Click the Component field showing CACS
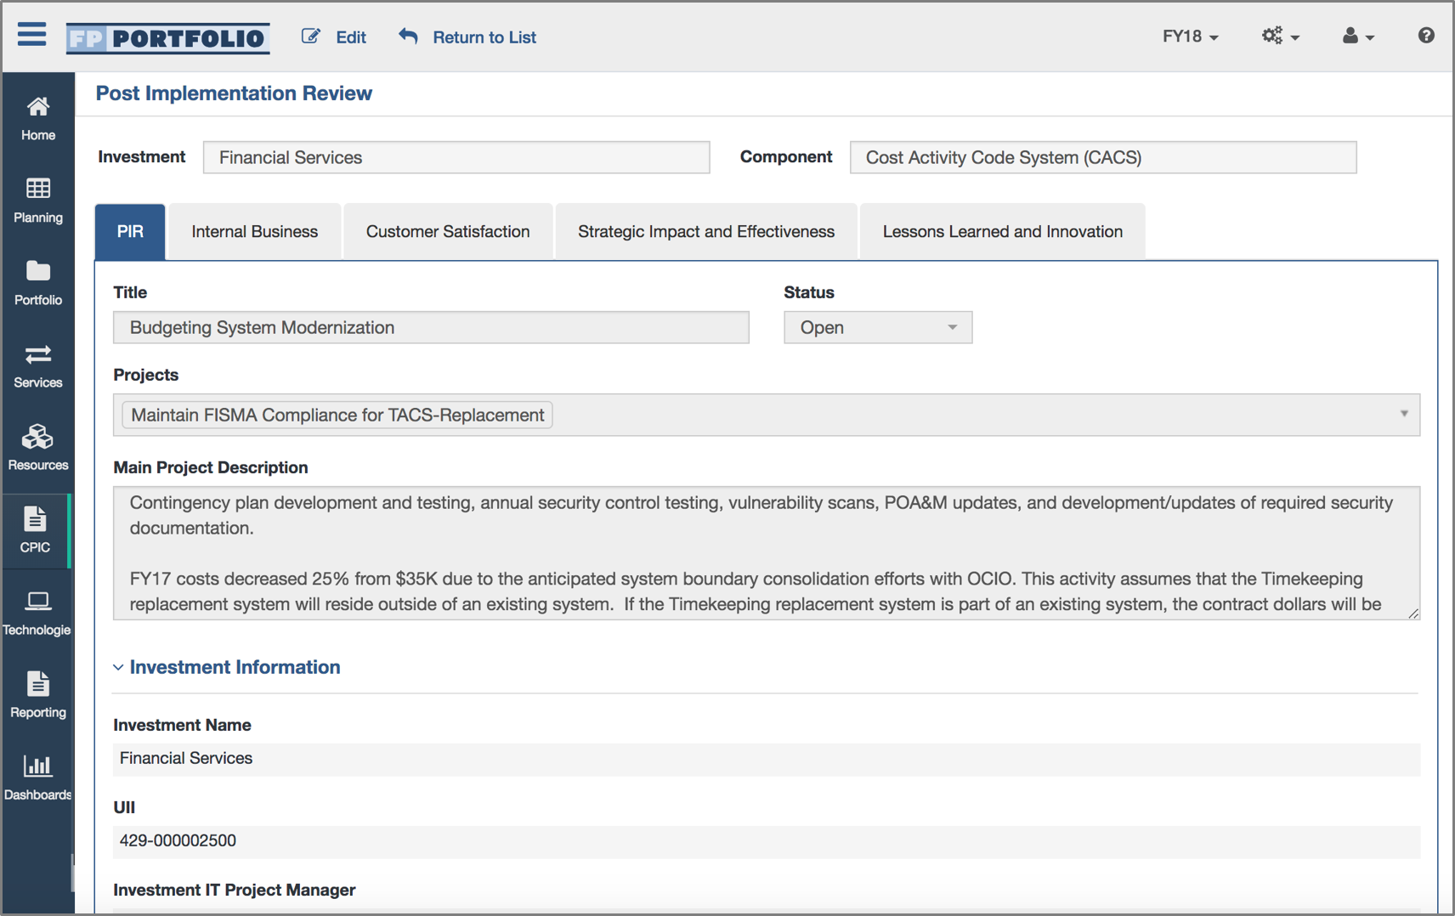The image size is (1455, 916). coord(1103,157)
